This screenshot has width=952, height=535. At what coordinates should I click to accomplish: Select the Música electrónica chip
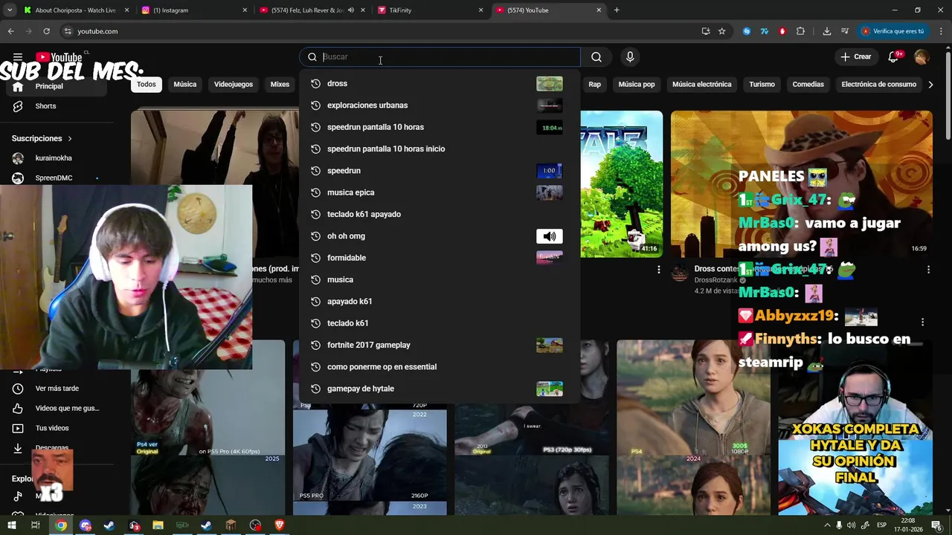click(702, 85)
